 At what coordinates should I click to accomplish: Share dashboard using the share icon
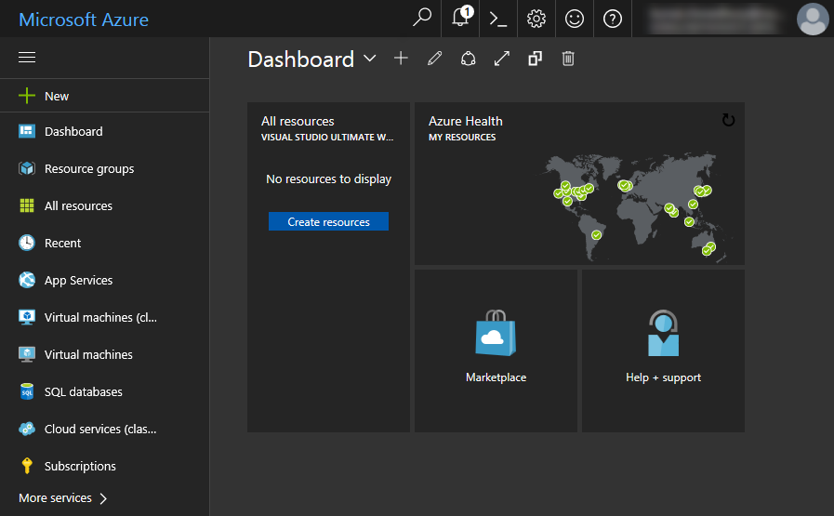coord(468,59)
